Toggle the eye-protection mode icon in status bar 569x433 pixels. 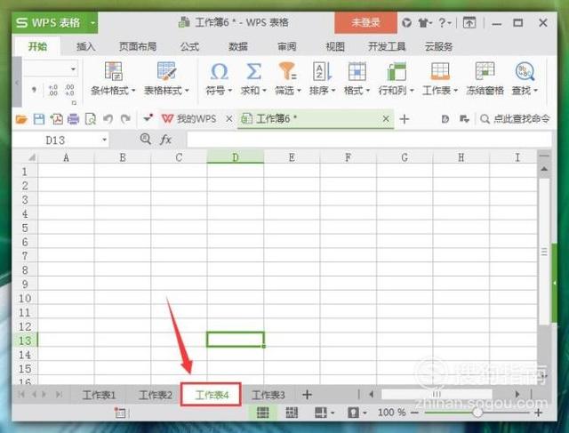point(354,413)
